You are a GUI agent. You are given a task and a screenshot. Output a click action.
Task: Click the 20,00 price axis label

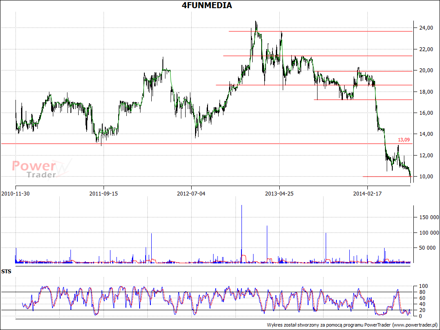tap(426, 70)
